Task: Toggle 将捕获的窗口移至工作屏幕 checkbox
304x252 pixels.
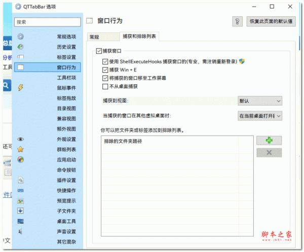Action: (105, 78)
